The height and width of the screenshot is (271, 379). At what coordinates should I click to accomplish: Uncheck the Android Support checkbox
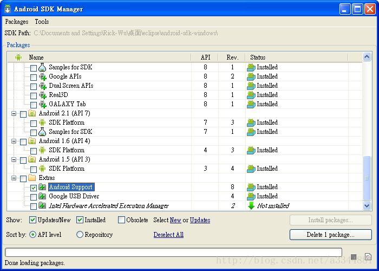34,188
